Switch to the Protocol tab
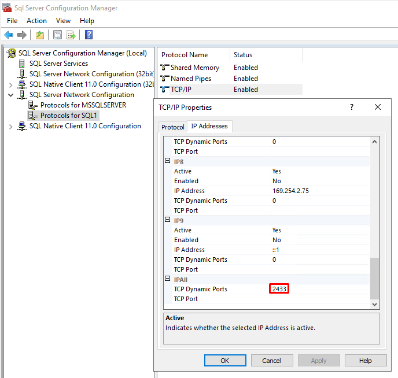Image resolution: width=398 pixels, height=378 pixels. coord(172,127)
